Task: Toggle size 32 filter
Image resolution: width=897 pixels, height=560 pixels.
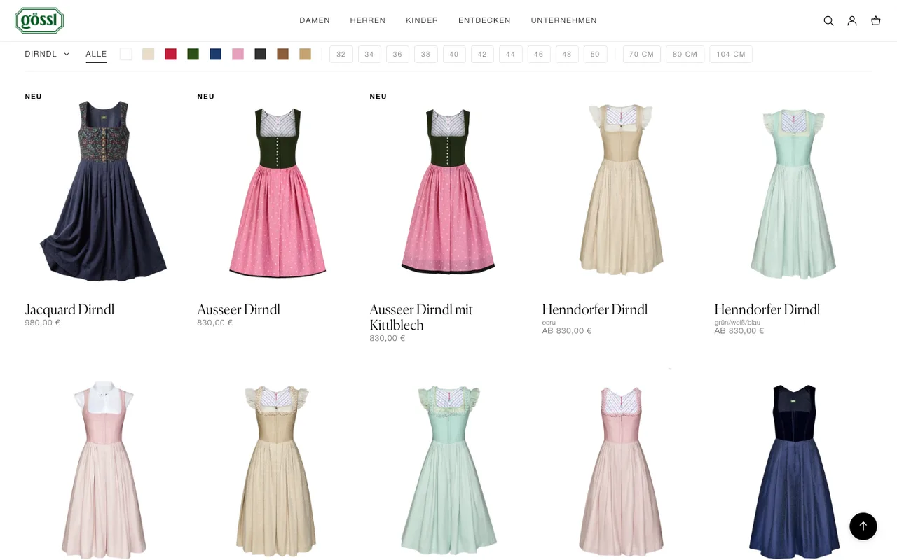Action: pyautogui.click(x=341, y=54)
